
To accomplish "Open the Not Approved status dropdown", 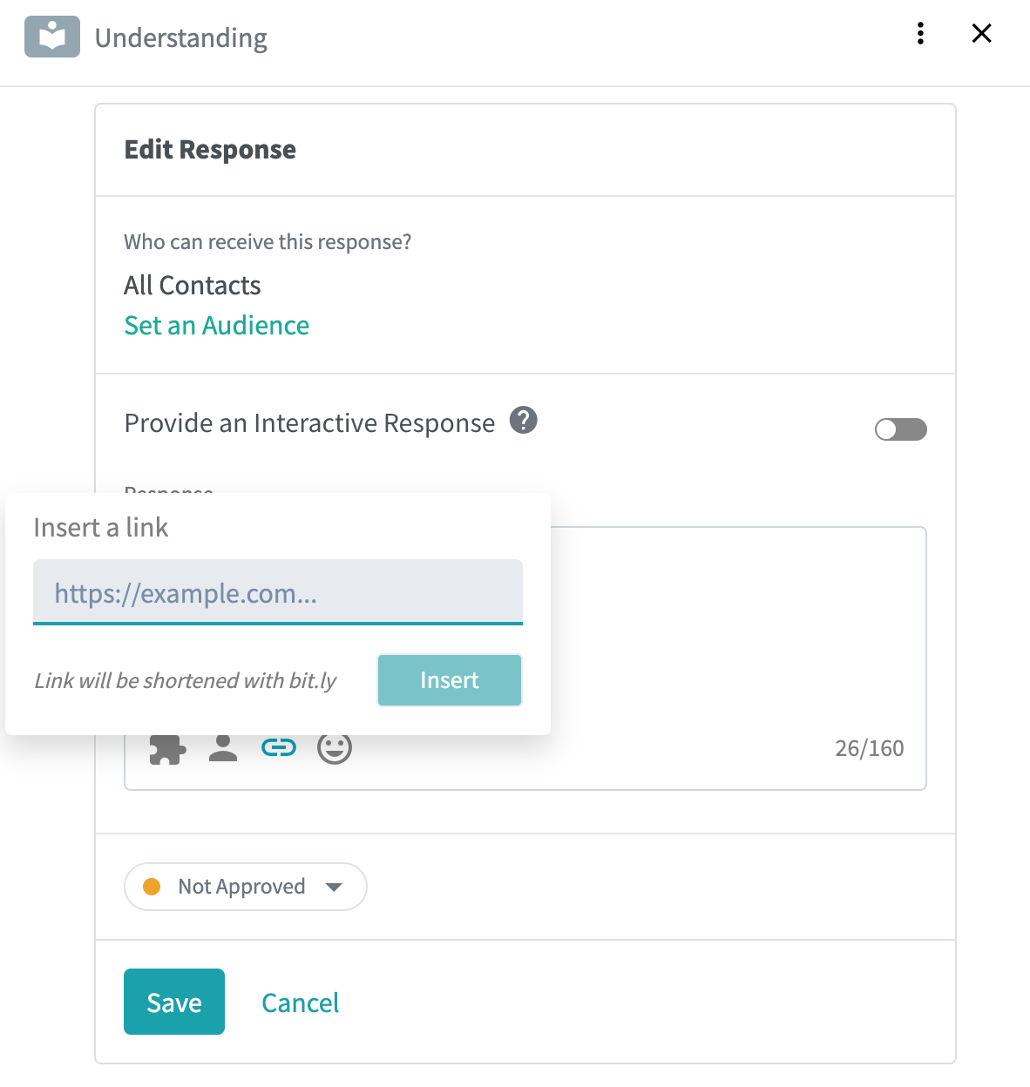I will click(246, 887).
